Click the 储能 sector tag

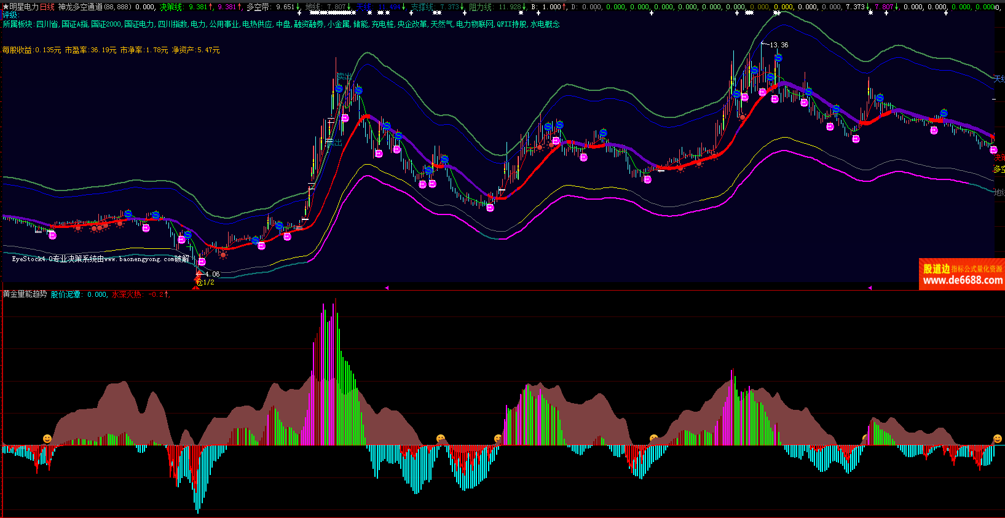[x=360, y=24]
